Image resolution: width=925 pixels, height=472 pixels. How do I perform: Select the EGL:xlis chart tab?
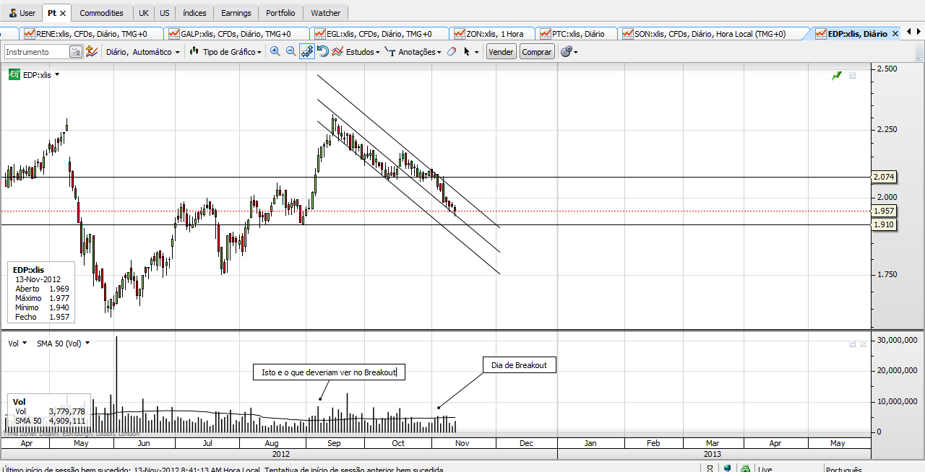(x=378, y=34)
